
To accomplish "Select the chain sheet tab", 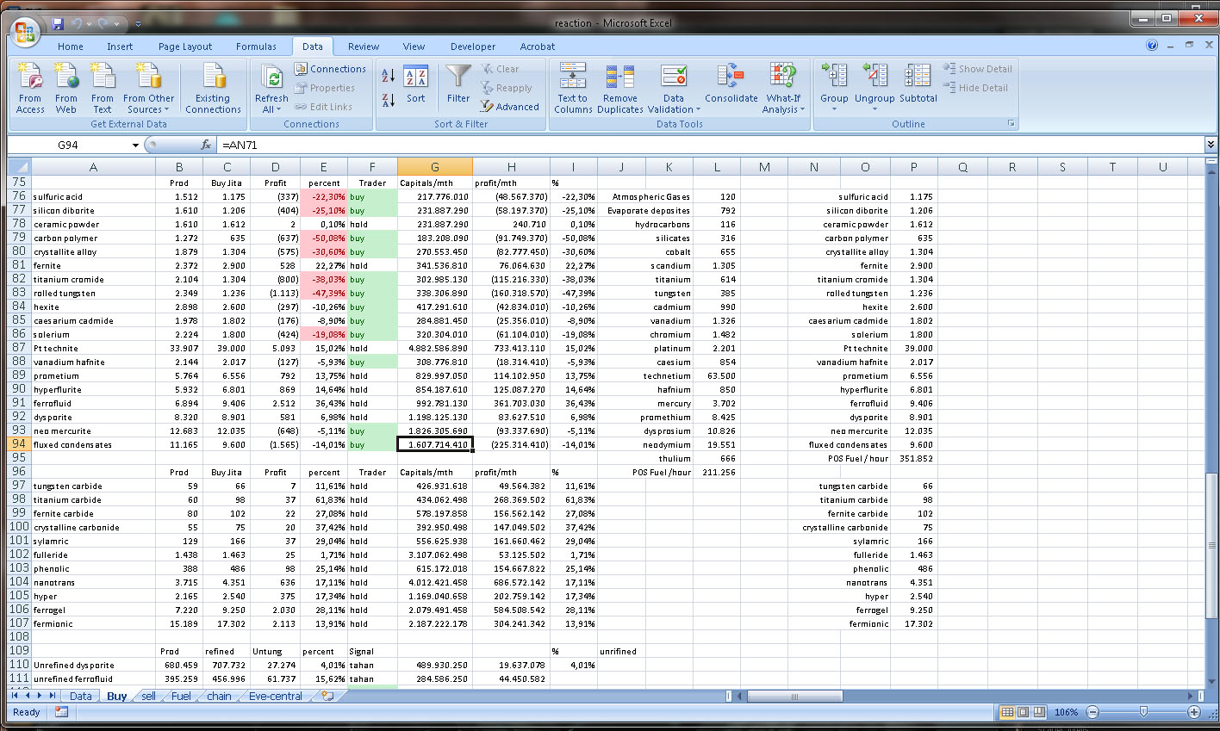I will 219,696.
